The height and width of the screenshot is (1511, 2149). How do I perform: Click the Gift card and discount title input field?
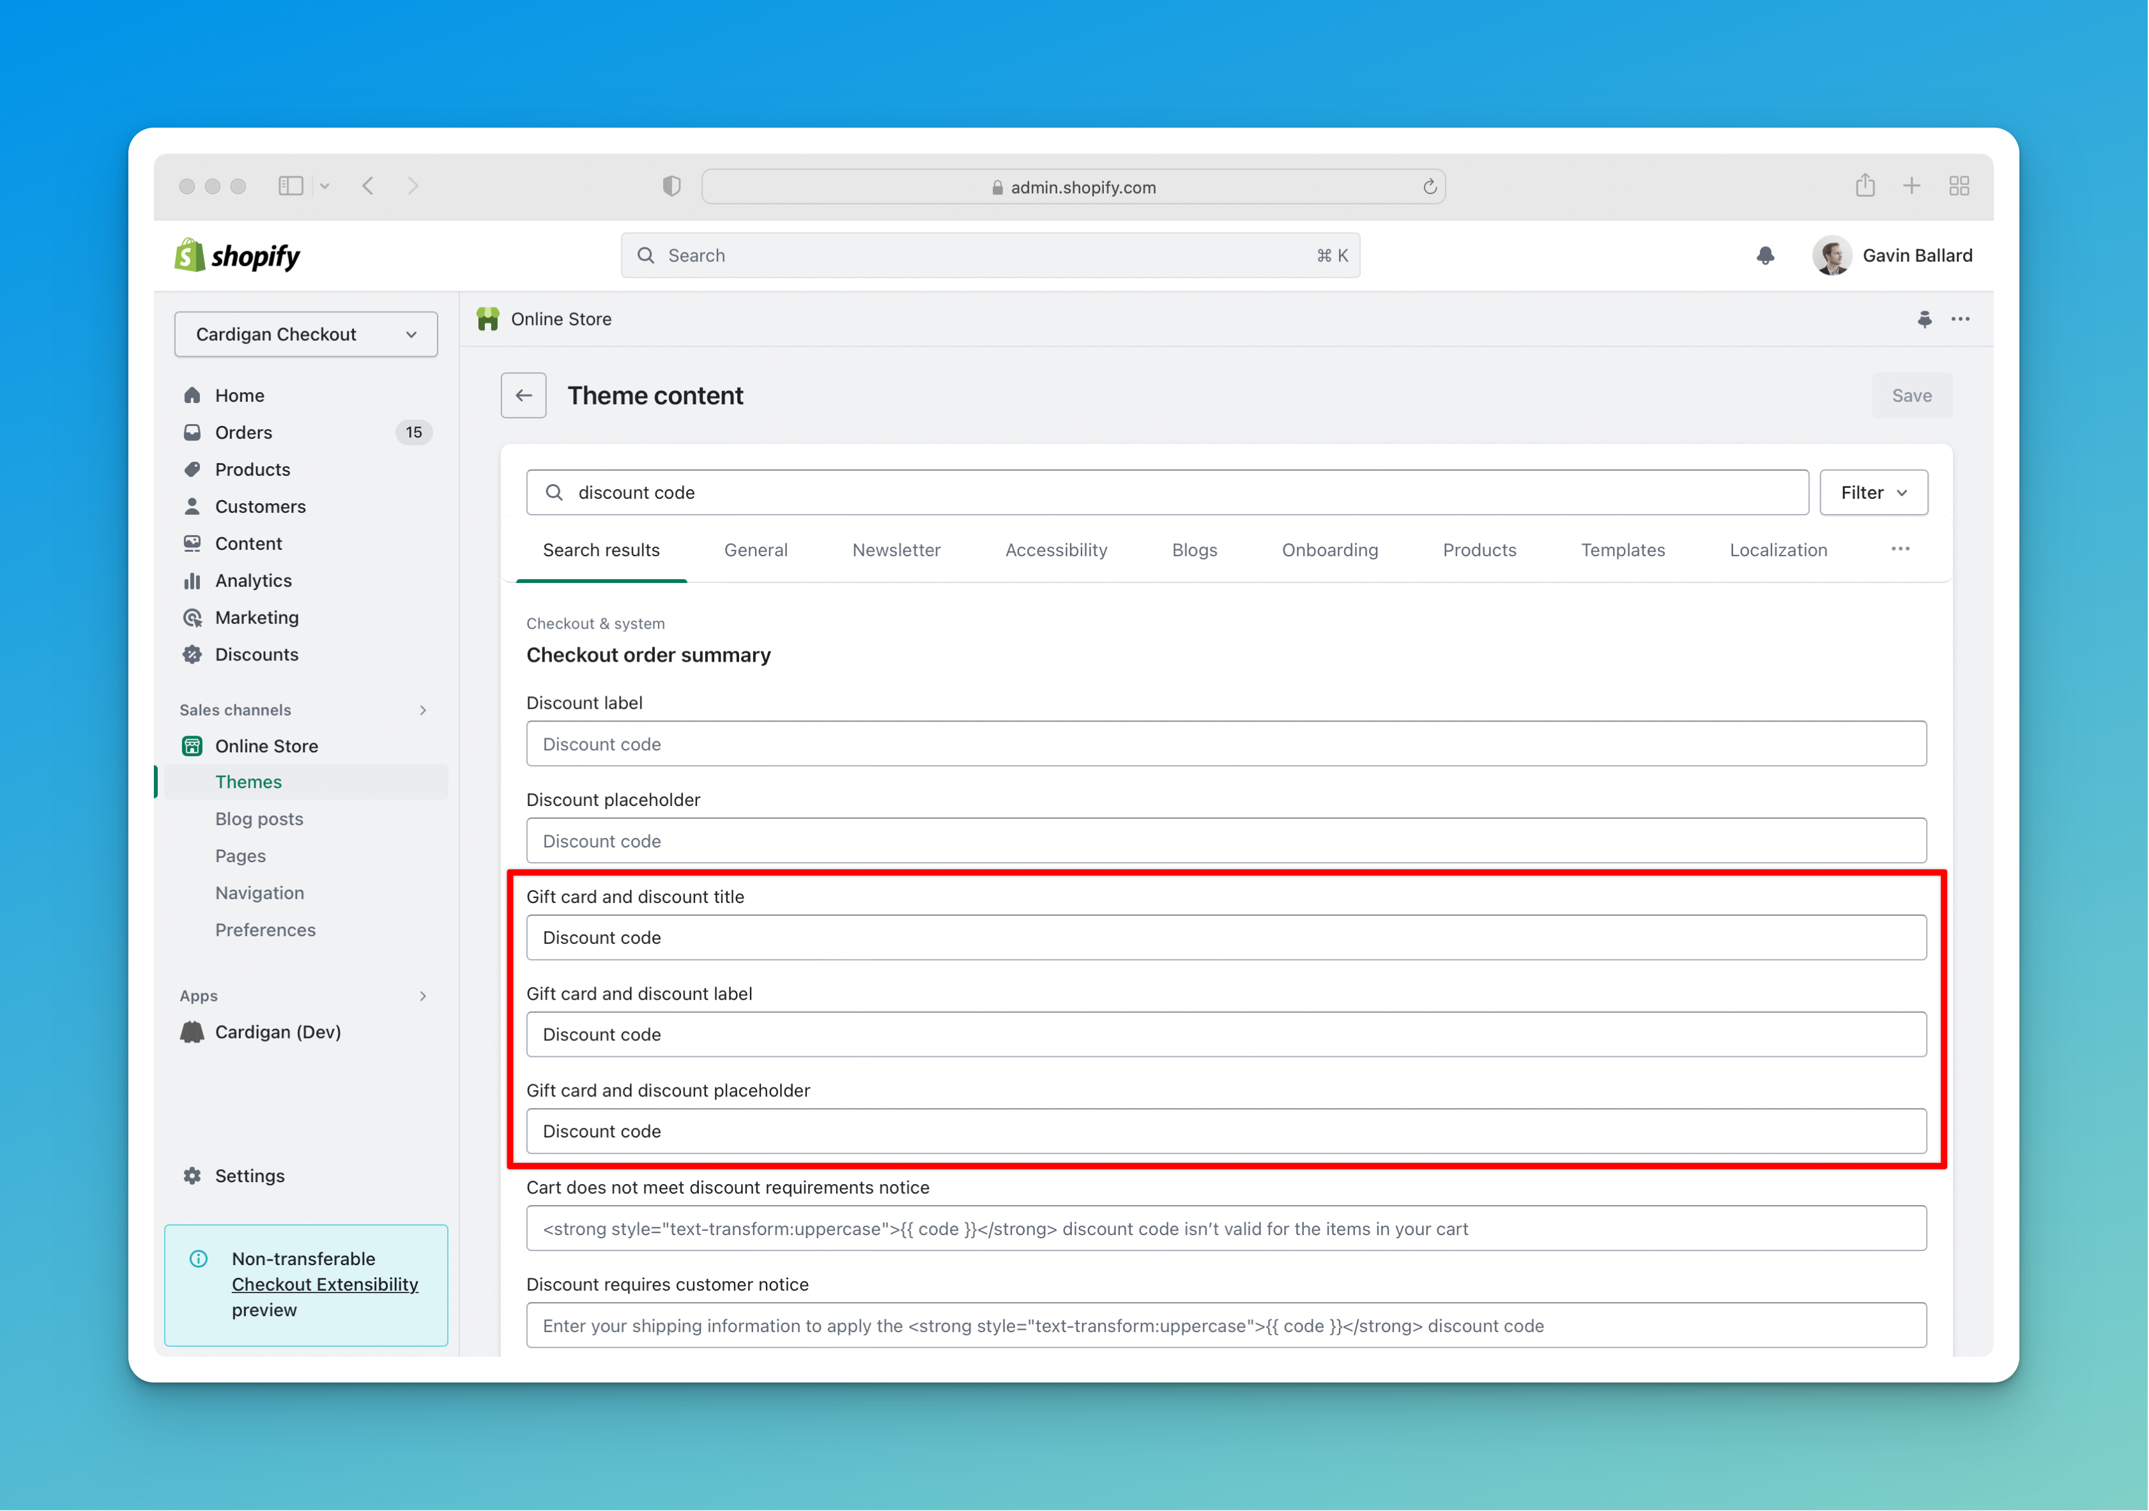coord(1227,937)
